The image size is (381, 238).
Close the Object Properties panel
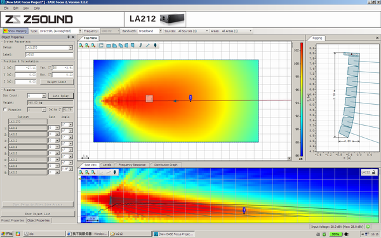73,37
